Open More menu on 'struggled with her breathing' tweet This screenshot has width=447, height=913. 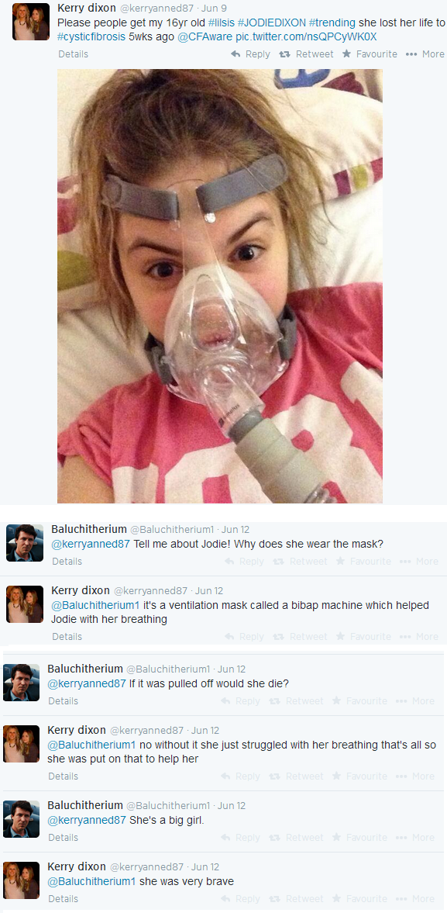pyautogui.click(x=415, y=776)
